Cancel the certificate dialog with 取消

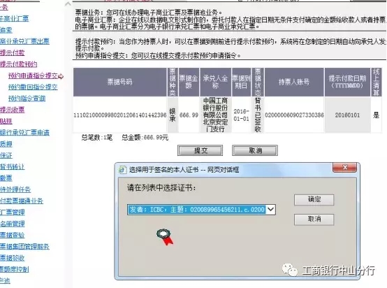click(314, 219)
